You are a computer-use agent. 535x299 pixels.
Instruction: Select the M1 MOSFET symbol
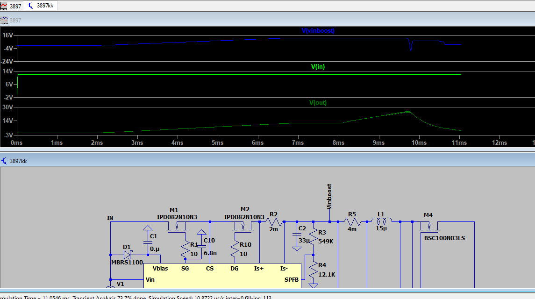[x=177, y=227]
